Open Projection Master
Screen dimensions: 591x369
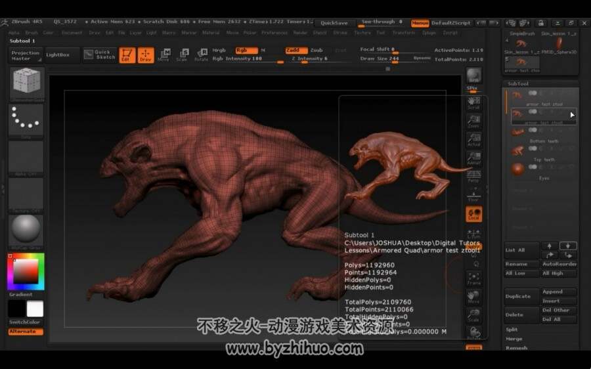(25, 55)
